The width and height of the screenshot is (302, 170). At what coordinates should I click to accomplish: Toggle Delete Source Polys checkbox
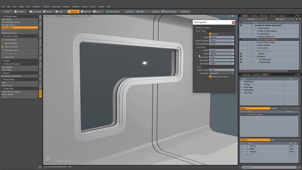(x=210, y=76)
